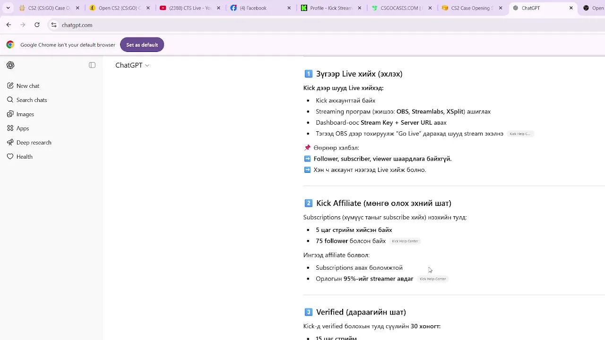Close the CTS Live YouTube tab

pyautogui.click(x=218, y=8)
